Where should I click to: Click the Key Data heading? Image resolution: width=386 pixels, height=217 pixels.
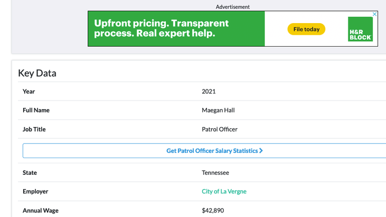click(x=37, y=73)
